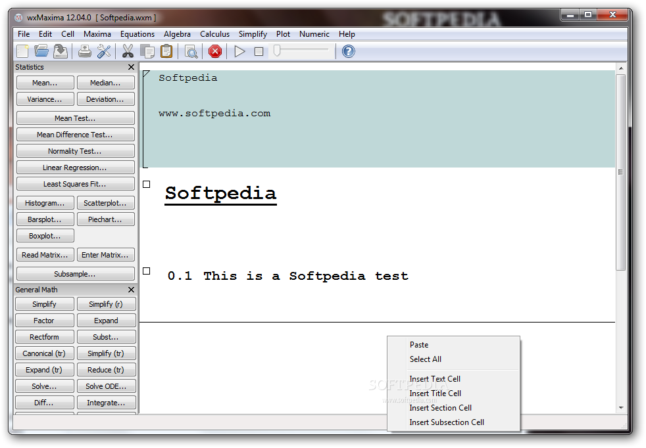
Task: Click the Factor button
Action: (45, 321)
